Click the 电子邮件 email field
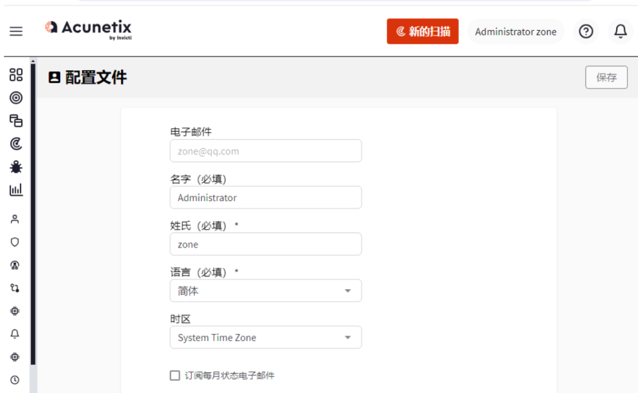Screen dimensions: 638x393 pyautogui.click(x=266, y=151)
